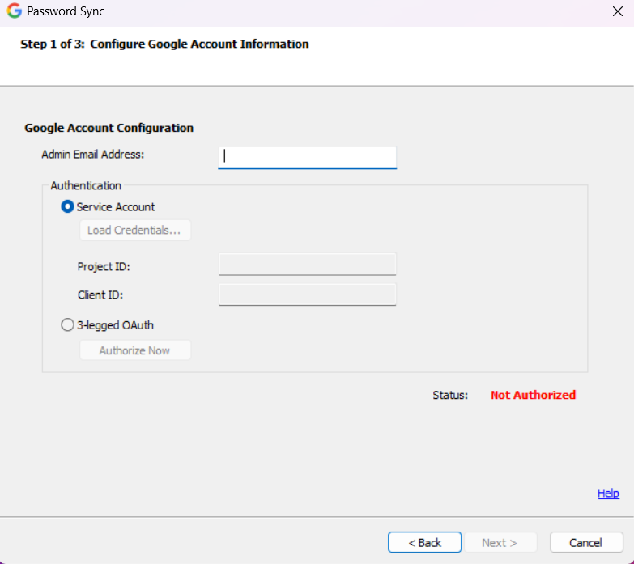This screenshot has width=634, height=564.
Task: Click the Google logo in the title bar
Action: [x=14, y=11]
